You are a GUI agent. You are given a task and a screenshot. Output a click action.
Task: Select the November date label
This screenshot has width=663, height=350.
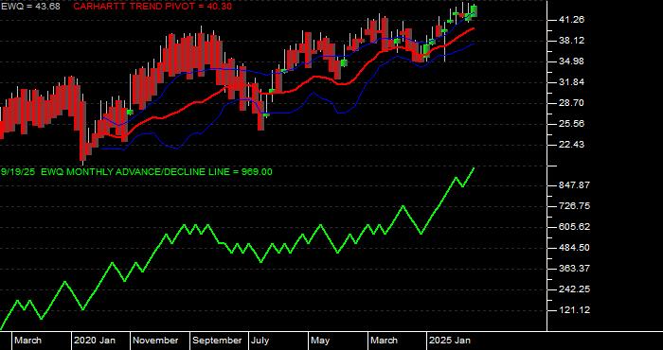156,341
